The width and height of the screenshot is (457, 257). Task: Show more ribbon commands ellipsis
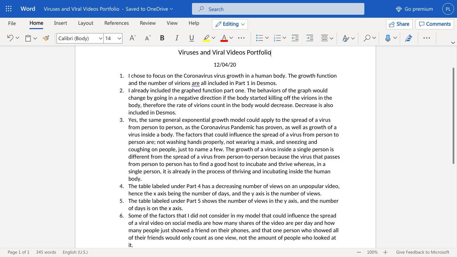(427, 38)
